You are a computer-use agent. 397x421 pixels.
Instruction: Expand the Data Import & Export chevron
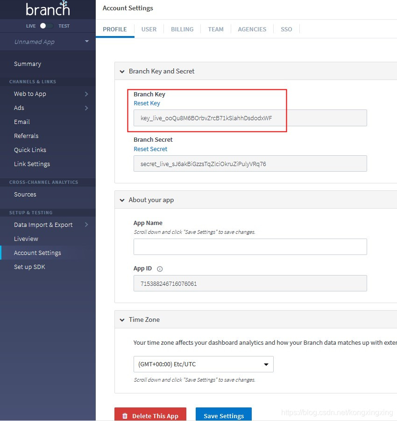86,225
